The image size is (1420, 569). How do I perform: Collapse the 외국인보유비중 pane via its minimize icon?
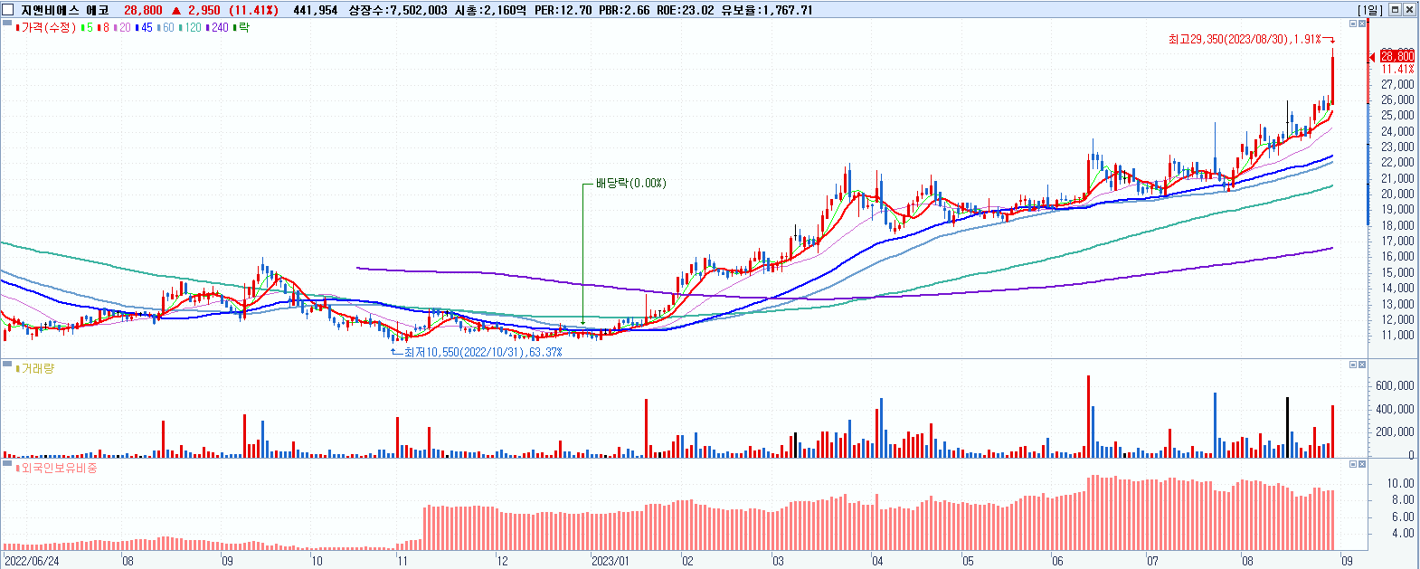(1353, 464)
